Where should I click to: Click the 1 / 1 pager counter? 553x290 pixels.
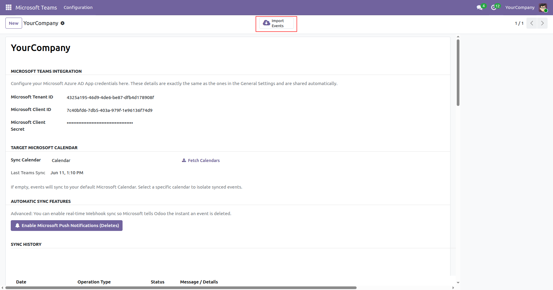[x=519, y=23]
